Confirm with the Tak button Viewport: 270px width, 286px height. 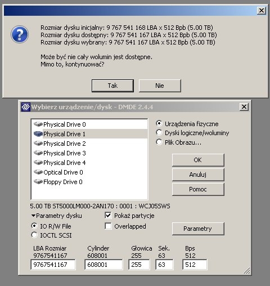[112, 86]
